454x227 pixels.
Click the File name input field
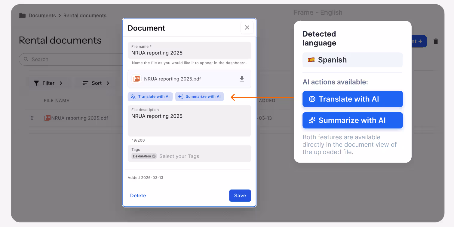tap(189, 50)
